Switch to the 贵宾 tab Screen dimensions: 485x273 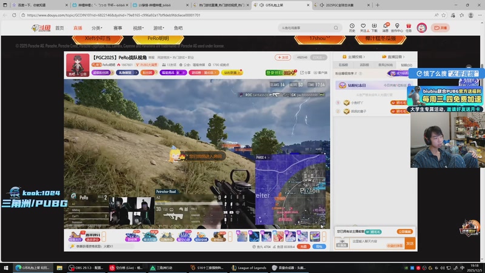pos(386,65)
